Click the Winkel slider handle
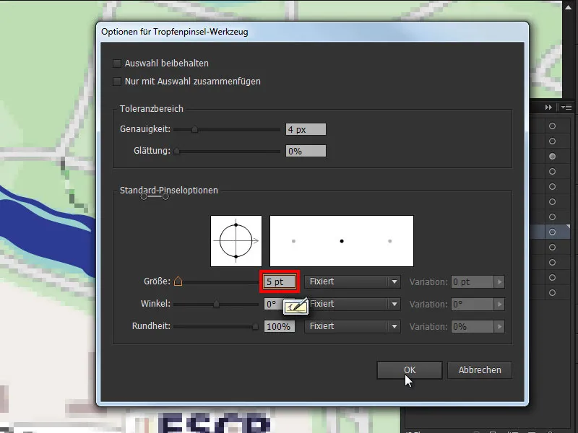 (x=216, y=304)
